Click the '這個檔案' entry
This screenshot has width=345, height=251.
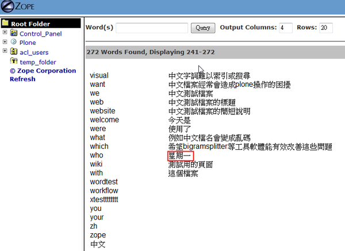[183, 173]
